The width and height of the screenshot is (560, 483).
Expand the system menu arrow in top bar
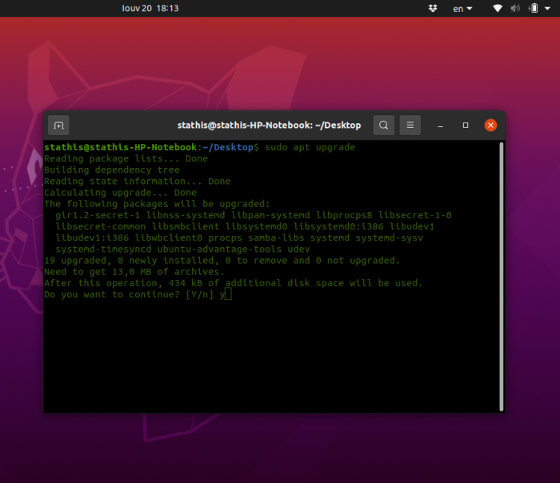click(548, 8)
